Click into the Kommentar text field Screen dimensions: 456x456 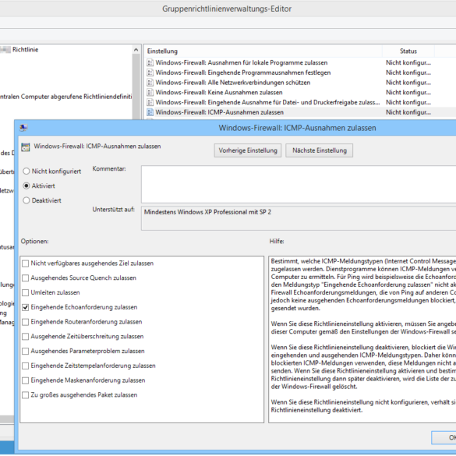click(299, 185)
